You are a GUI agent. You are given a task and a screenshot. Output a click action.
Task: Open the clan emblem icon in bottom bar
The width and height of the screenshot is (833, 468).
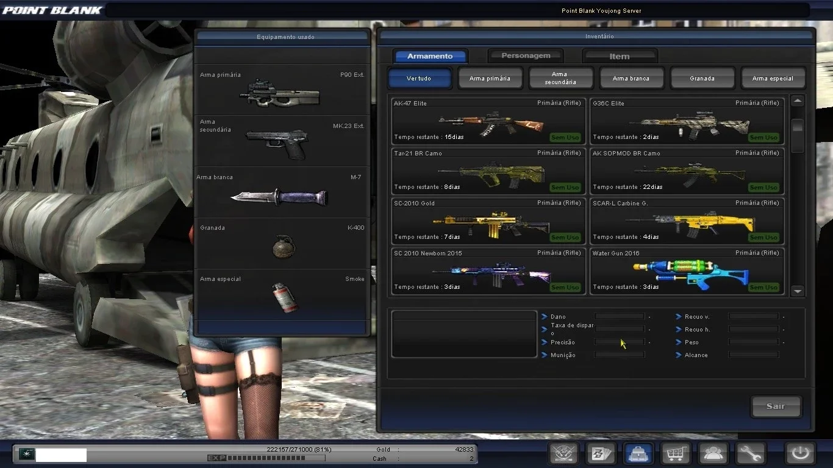click(x=563, y=453)
